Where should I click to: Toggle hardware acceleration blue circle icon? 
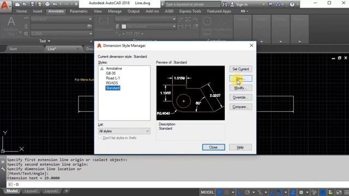323,192
